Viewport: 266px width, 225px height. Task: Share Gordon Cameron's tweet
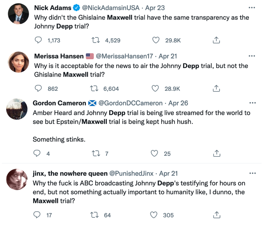tap(217, 153)
